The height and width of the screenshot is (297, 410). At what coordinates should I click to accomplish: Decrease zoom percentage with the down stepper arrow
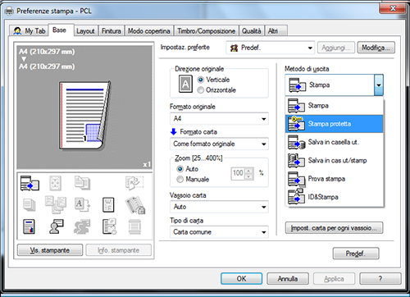[x=248, y=176]
